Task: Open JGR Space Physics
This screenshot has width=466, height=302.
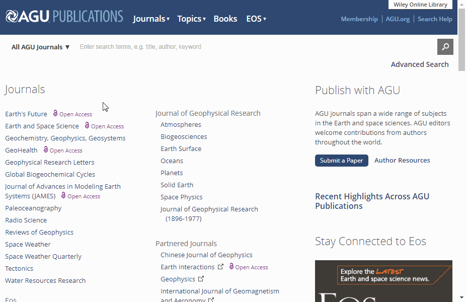Action: tap(182, 197)
